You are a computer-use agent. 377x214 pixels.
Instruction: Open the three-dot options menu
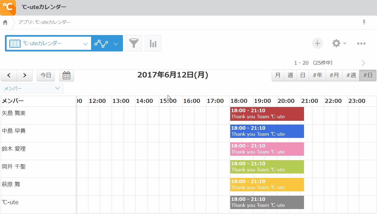click(361, 43)
